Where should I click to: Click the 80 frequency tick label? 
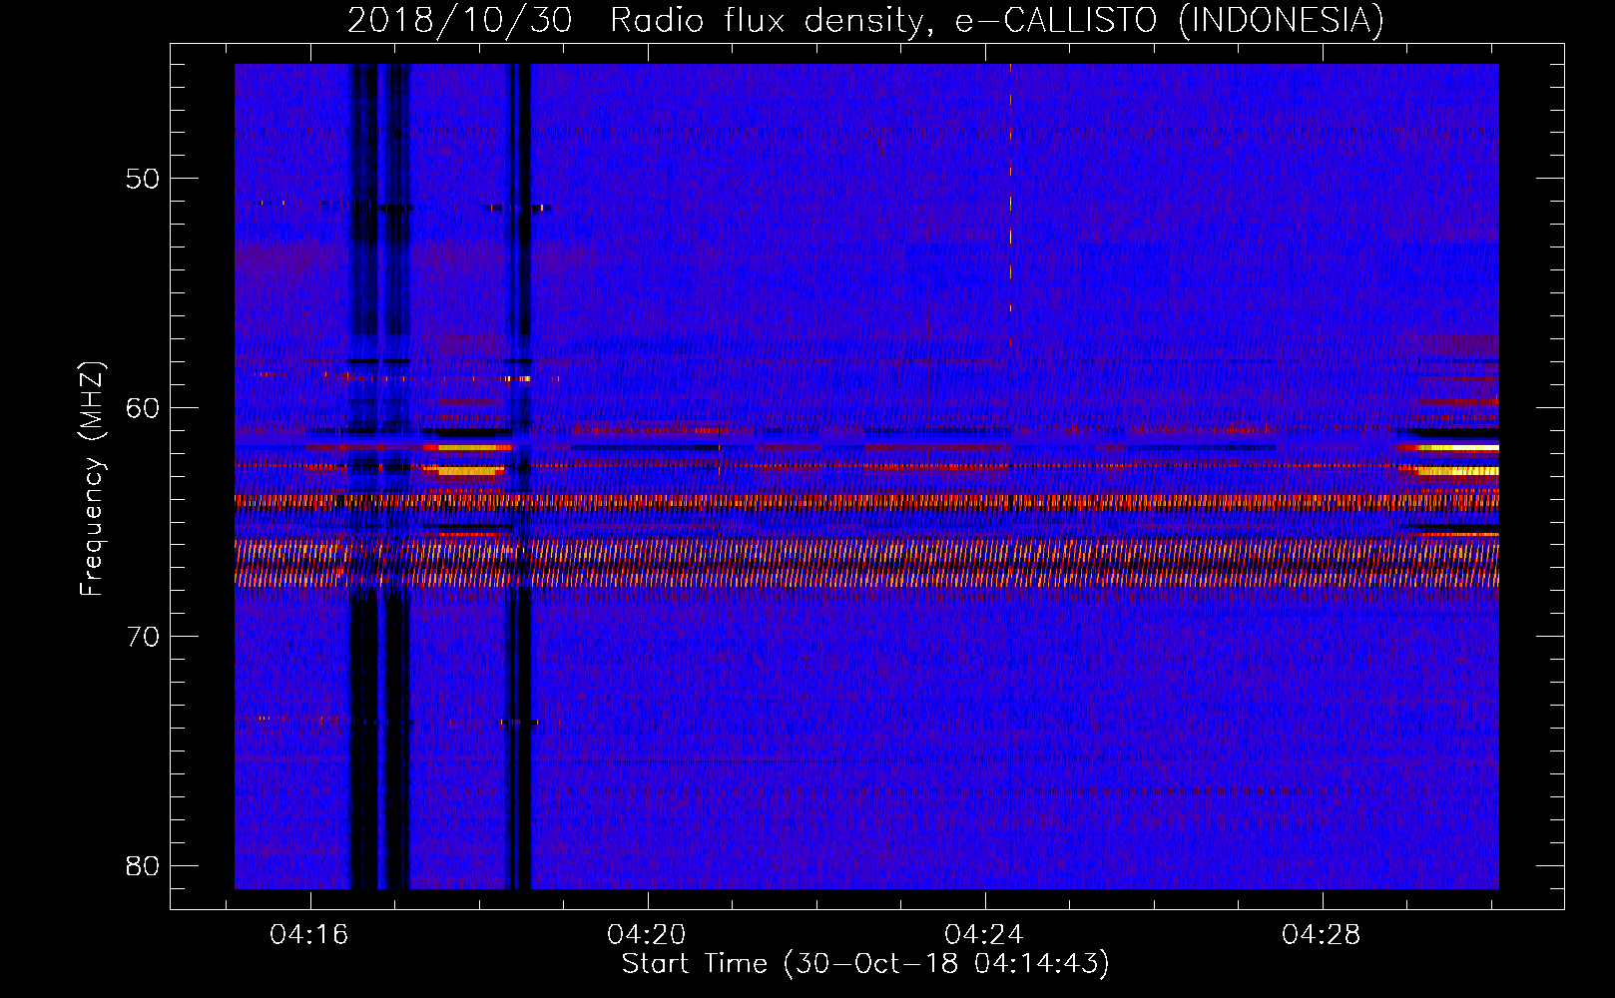click(143, 865)
